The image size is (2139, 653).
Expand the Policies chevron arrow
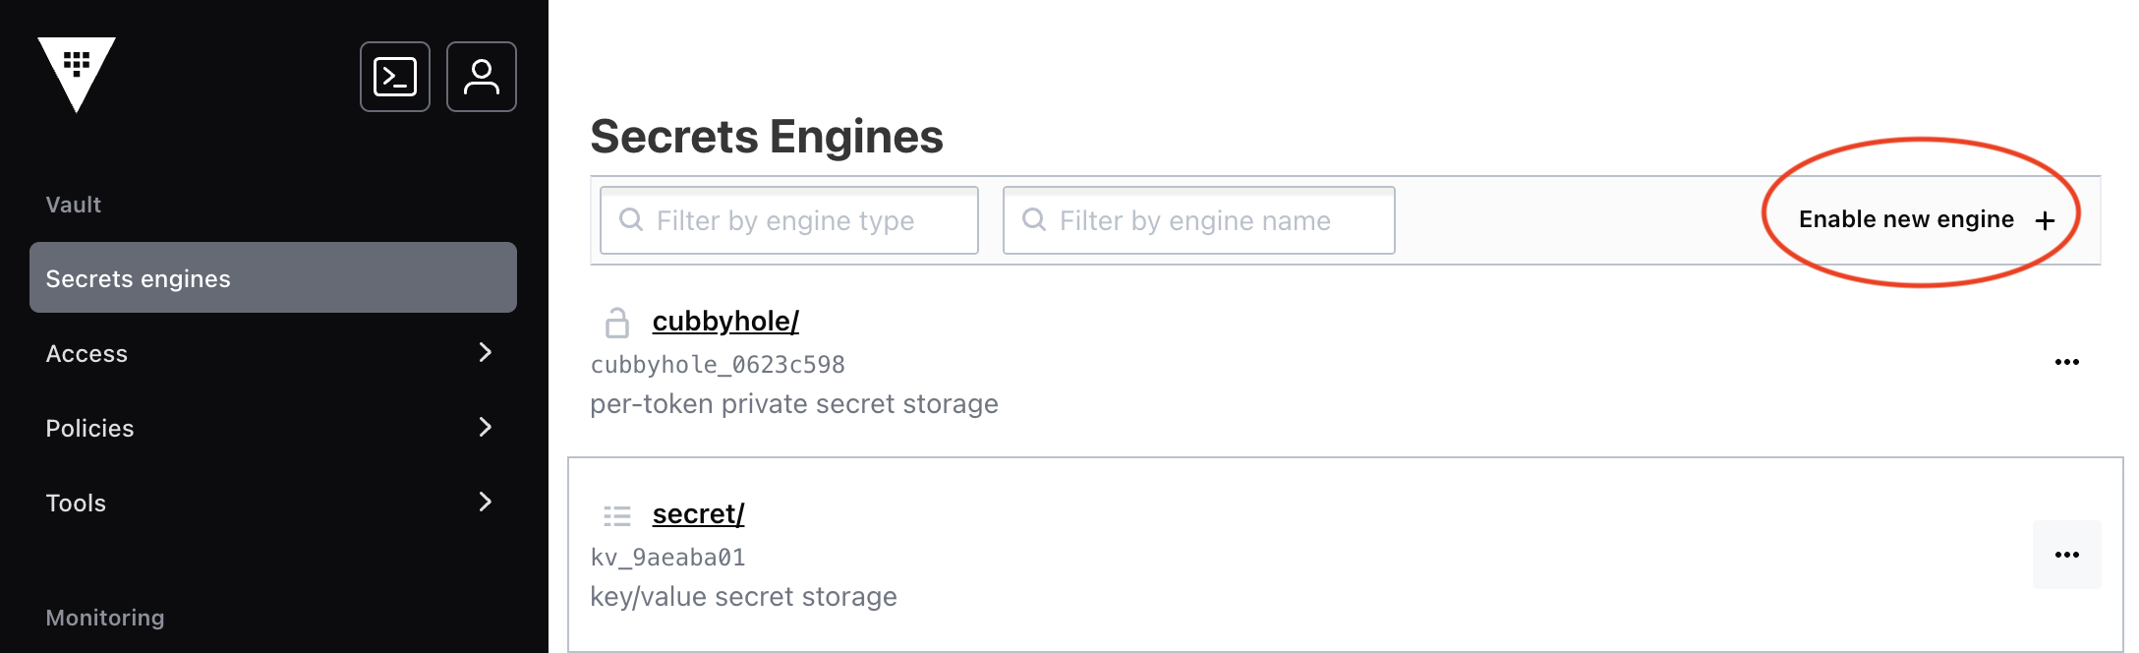coord(485,427)
